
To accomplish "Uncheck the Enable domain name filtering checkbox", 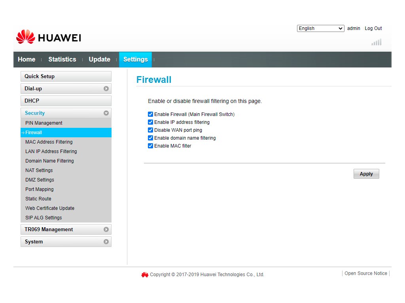I will point(150,138).
